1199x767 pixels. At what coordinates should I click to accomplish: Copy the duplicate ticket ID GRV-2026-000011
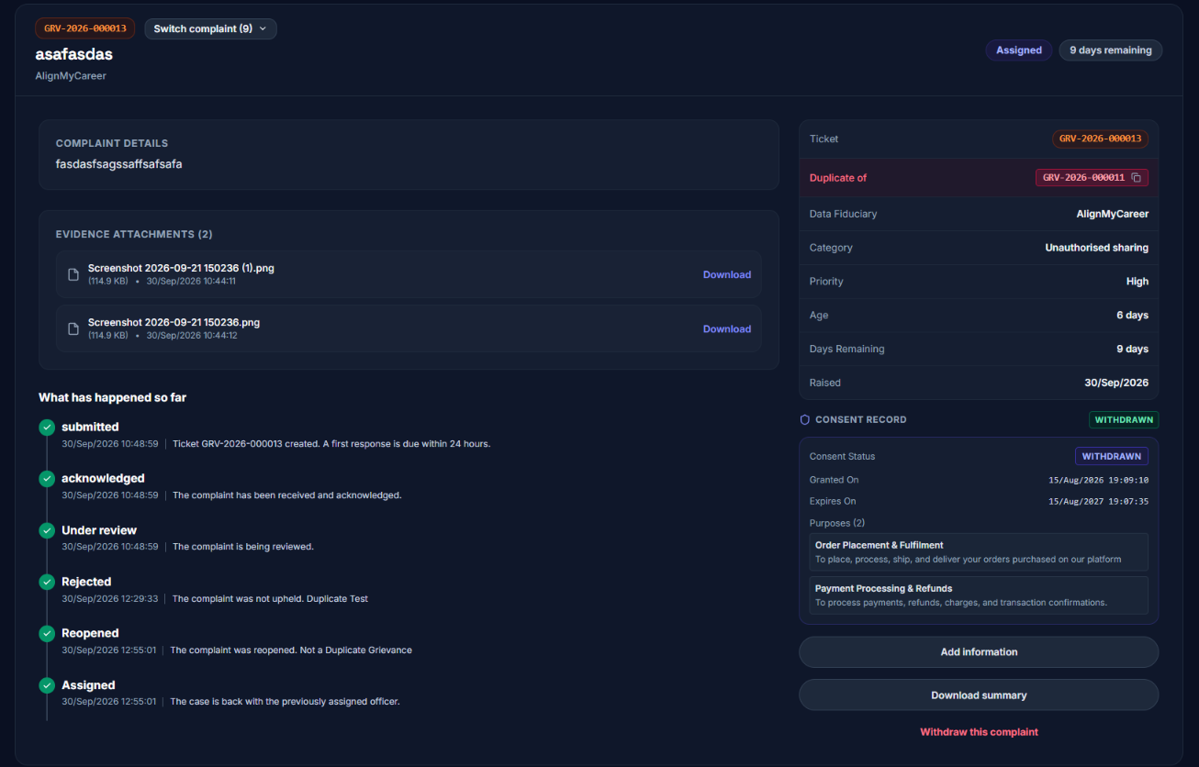click(1136, 178)
